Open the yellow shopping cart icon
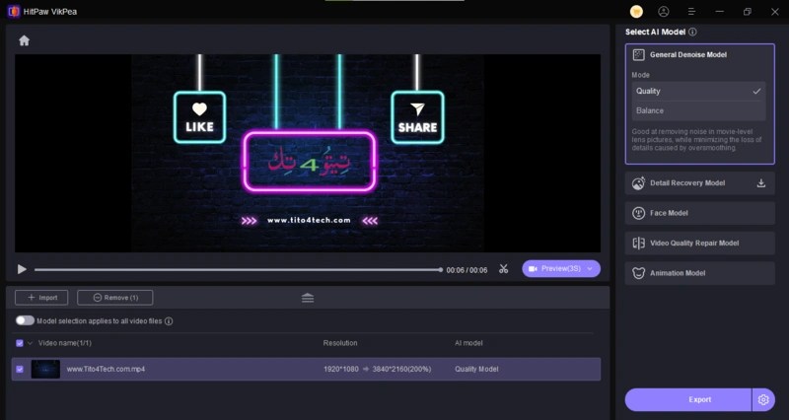 tap(636, 12)
